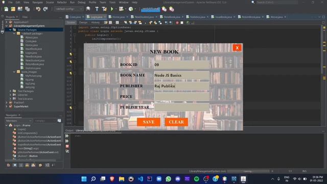
Task: Switch to the About.java editor tab
Action: coord(276,17)
